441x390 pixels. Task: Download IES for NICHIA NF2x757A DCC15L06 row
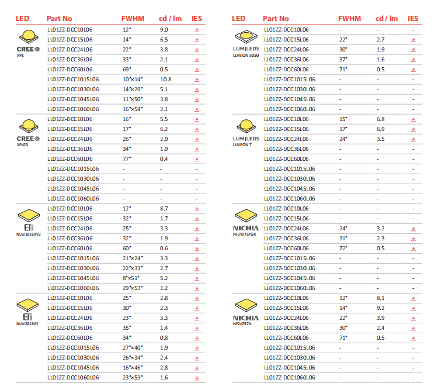[413, 308]
